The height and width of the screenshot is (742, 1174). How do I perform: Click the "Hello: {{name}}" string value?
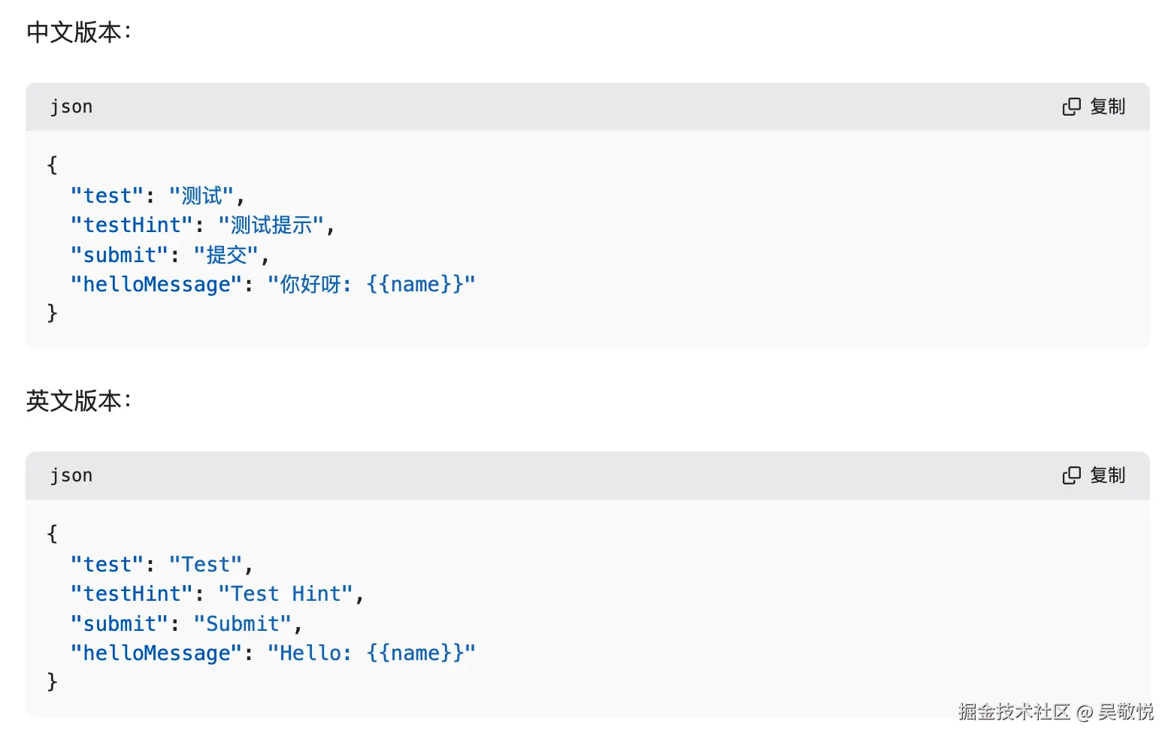click(371, 653)
